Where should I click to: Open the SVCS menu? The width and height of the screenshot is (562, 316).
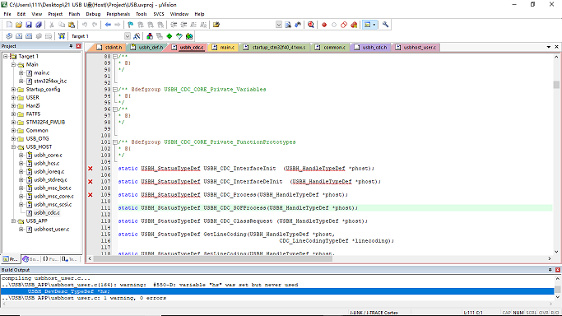(159, 14)
